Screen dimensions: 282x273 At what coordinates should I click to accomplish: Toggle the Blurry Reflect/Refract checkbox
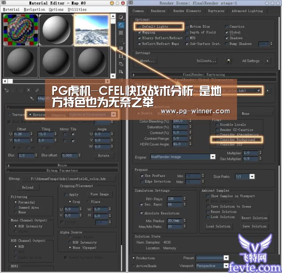point(139,38)
